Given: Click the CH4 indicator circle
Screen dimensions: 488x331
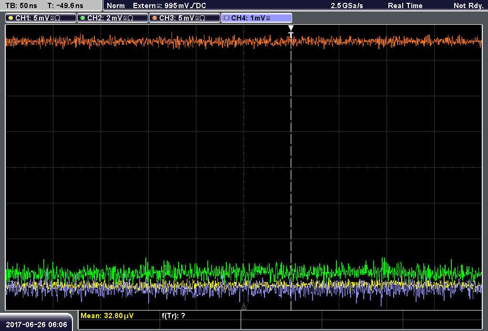Looking at the screenshot, I should point(226,18).
